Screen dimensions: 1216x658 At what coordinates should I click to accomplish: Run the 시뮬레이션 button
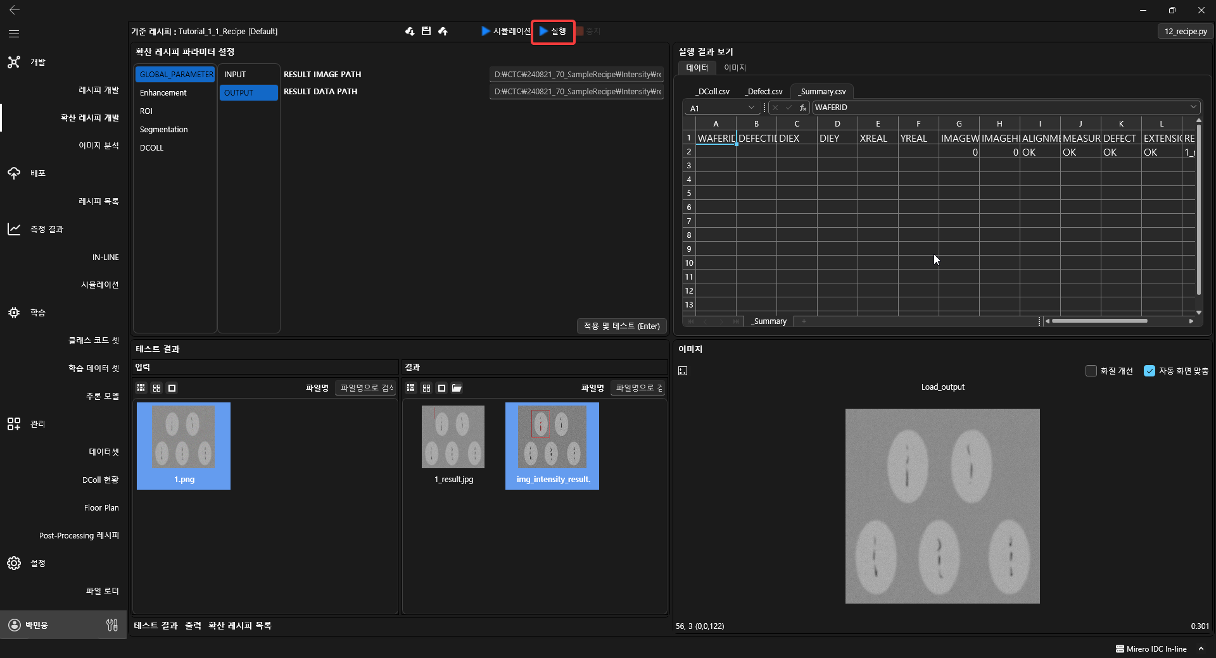[505, 31]
